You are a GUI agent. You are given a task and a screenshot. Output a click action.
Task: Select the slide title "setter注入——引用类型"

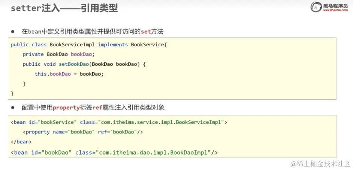tap(64, 8)
